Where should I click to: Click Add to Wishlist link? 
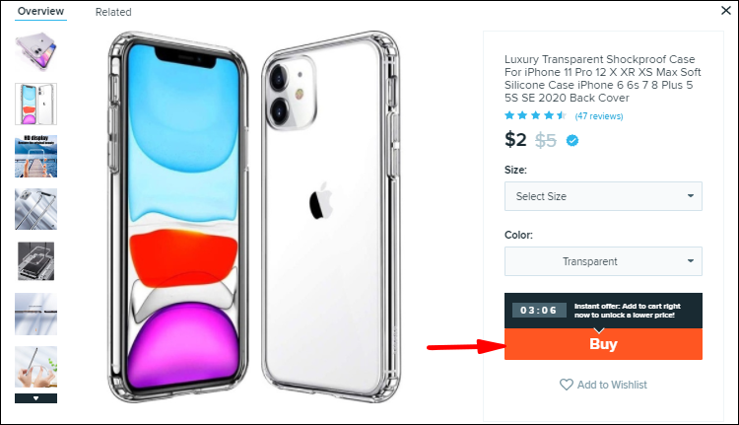612,385
